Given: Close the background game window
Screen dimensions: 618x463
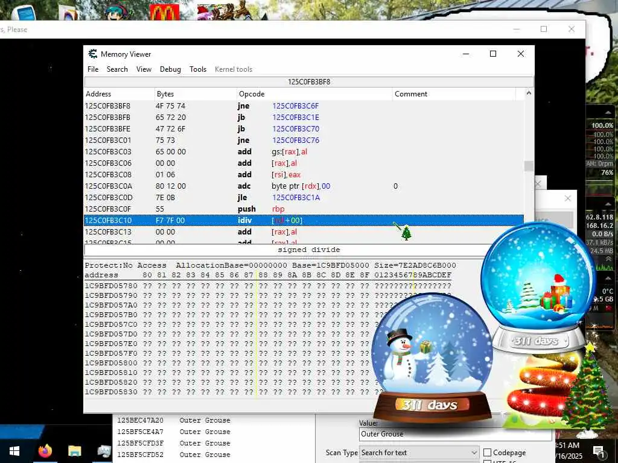Looking at the screenshot, I should [x=572, y=29].
